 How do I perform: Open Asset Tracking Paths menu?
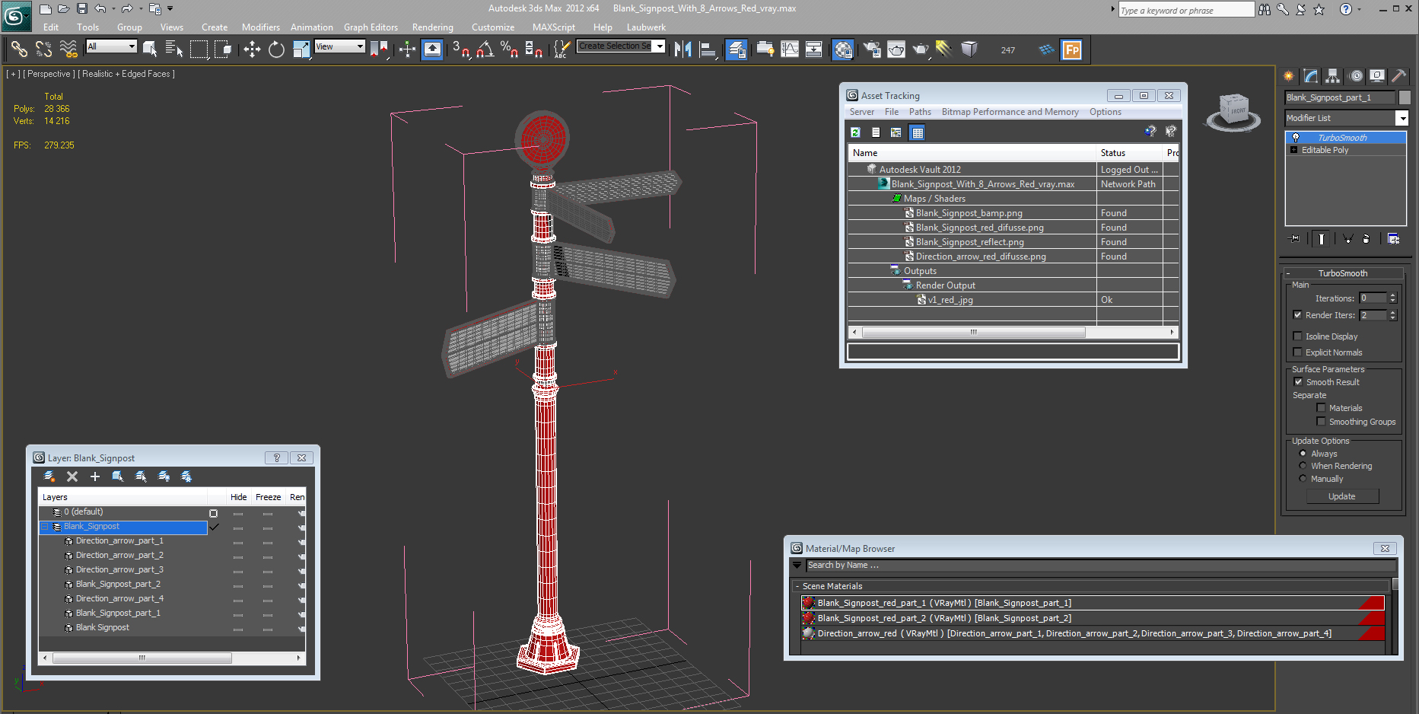coord(920,112)
